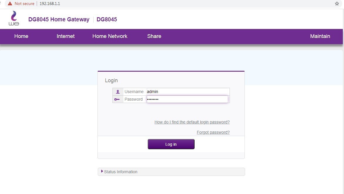Click the WE logo
344x194 pixels.
tap(14, 18)
